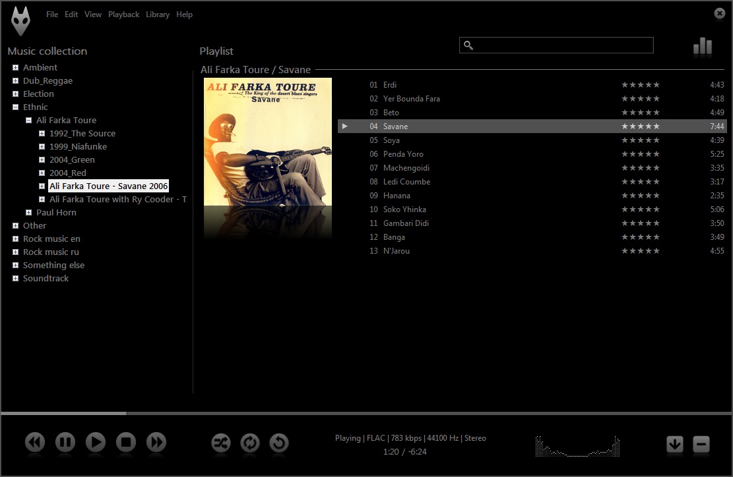Expand the Election folder

pos(15,94)
